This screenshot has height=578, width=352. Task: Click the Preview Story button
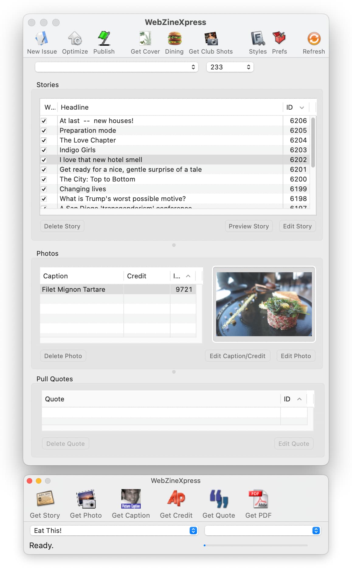[249, 226]
